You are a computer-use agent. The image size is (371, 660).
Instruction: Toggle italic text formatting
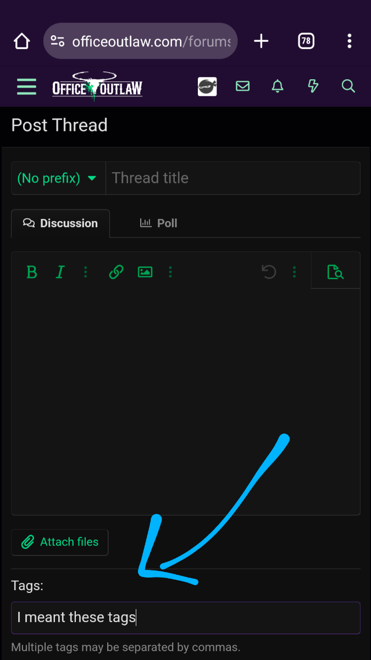(60, 272)
